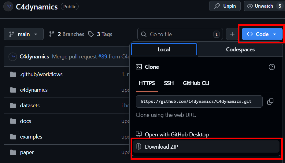Open the c4dynamics folder
Viewport: 285px width, 163px height.
tap(34, 90)
